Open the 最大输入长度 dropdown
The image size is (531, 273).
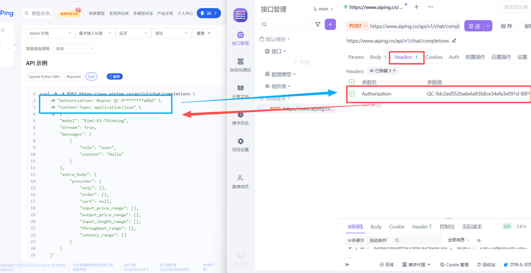tap(95, 33)
